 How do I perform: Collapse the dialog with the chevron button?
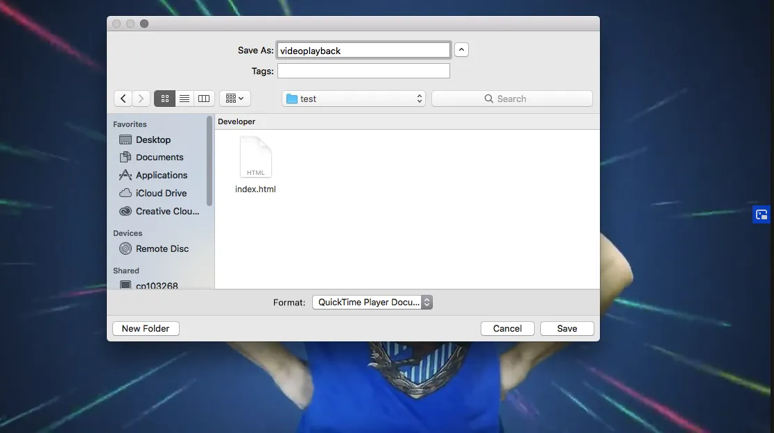click(x=461, y=50)
